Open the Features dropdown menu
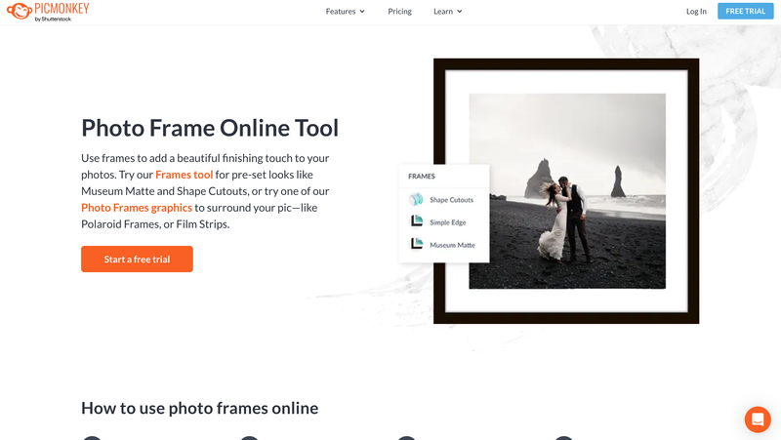781x440 pixels. click(x=346, y=11)
